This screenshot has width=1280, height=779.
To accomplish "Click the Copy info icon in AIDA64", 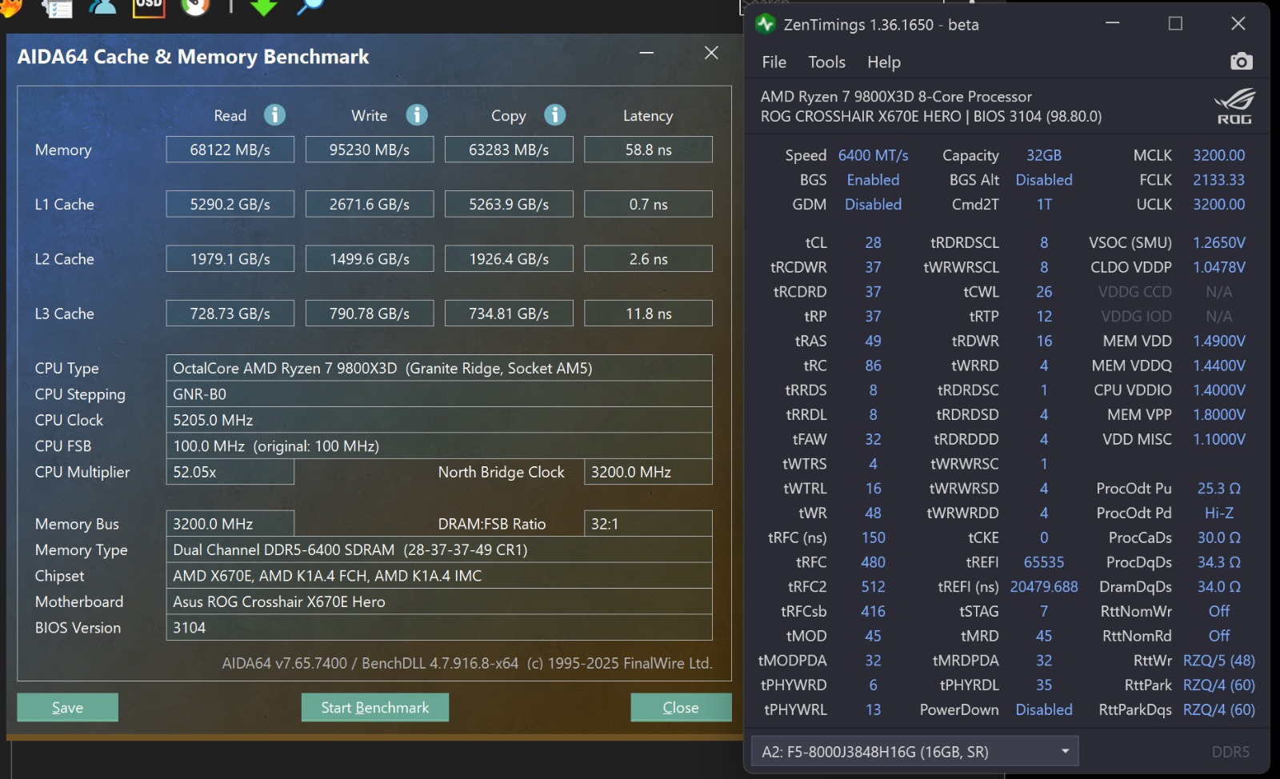I will click(555, 115).
